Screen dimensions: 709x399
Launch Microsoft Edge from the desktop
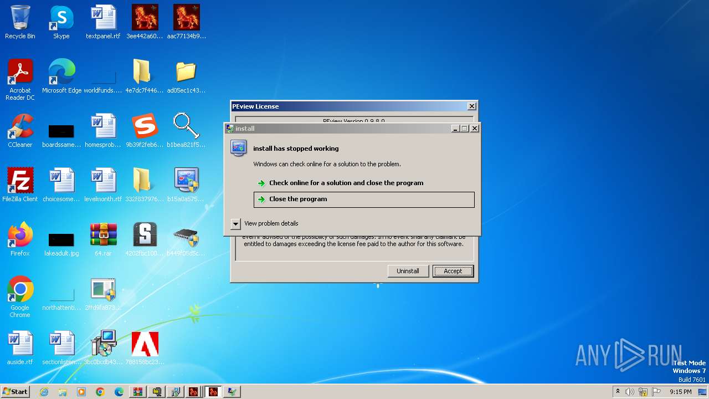pos(61,76)
